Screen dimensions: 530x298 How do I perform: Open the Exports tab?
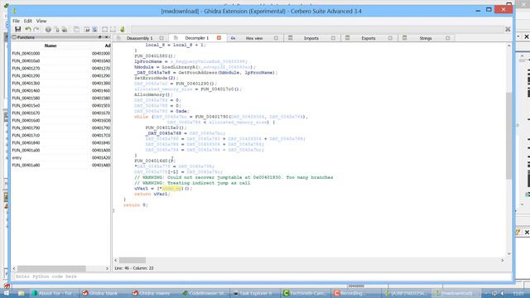point(369,38)
